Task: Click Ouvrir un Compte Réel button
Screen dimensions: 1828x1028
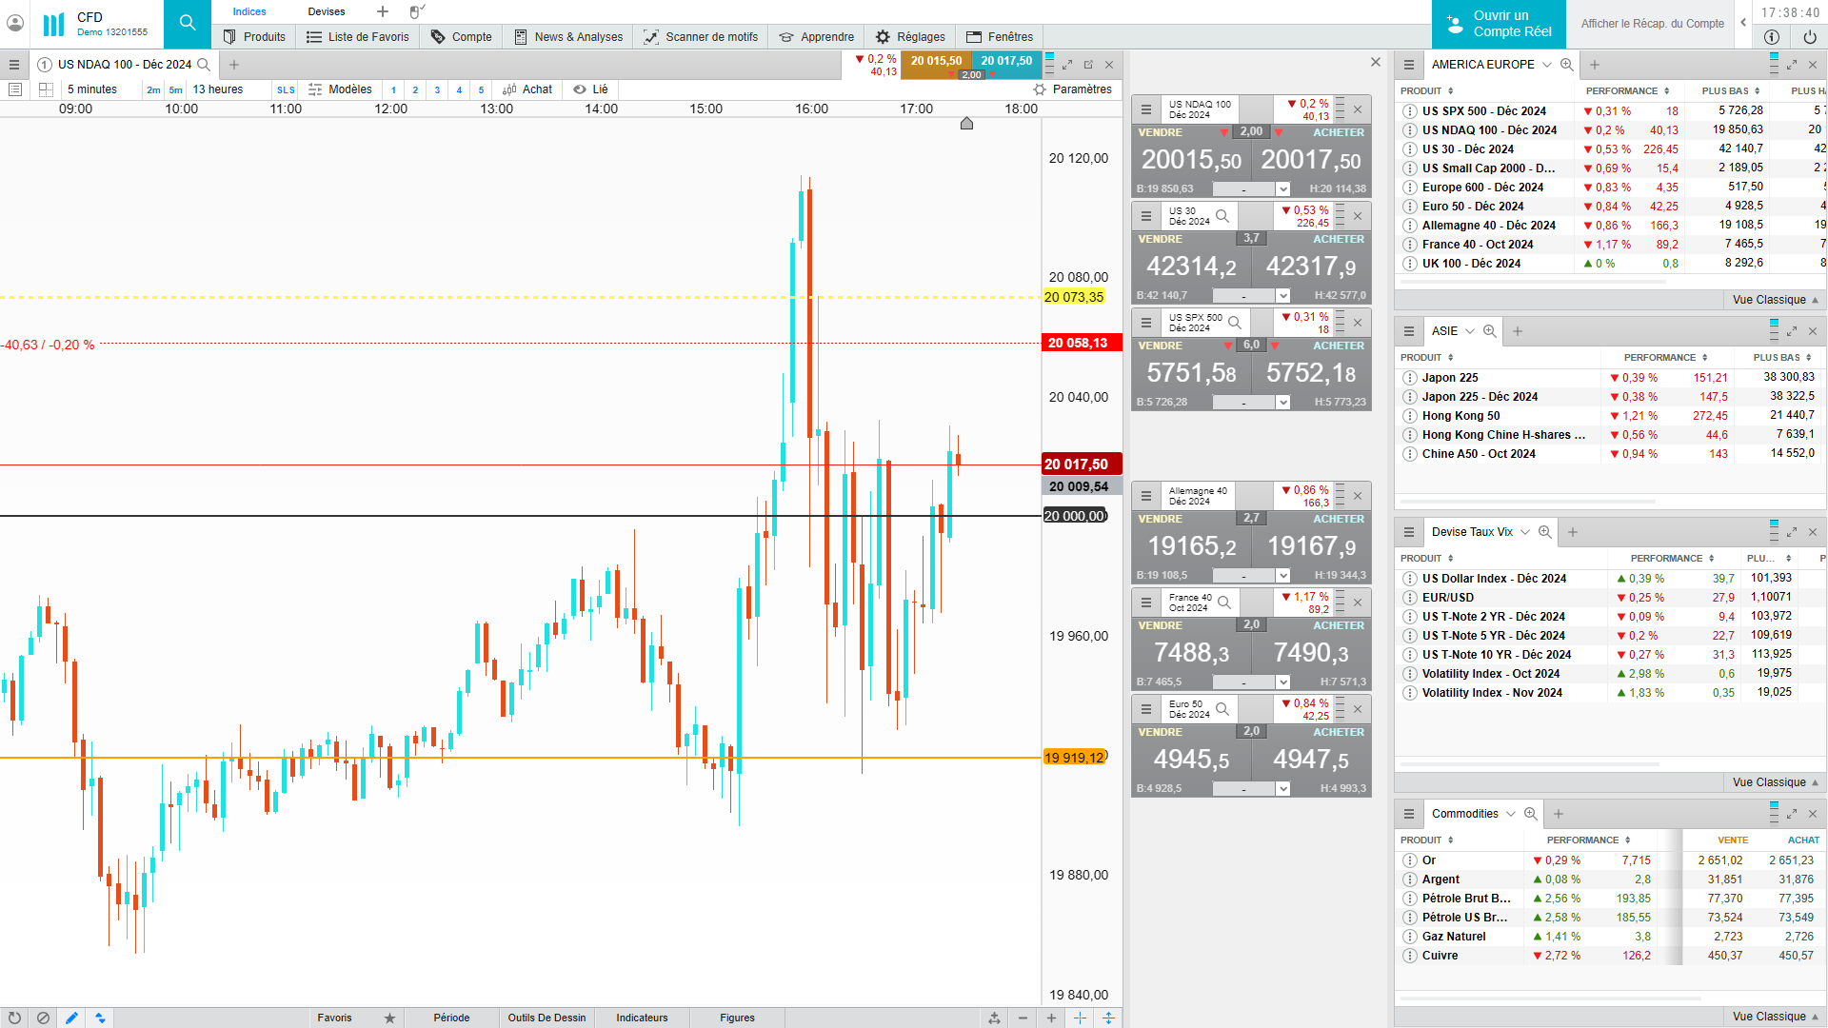Action: pos(1499,24)
